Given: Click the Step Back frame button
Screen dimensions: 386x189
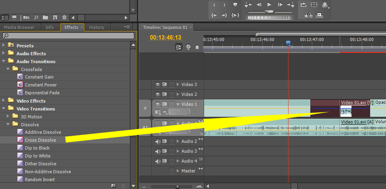Looking at the screenshot, I should click(x=259, y=4).
